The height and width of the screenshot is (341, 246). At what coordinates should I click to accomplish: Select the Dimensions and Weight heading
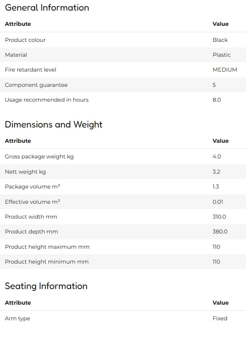coord(53,124)
